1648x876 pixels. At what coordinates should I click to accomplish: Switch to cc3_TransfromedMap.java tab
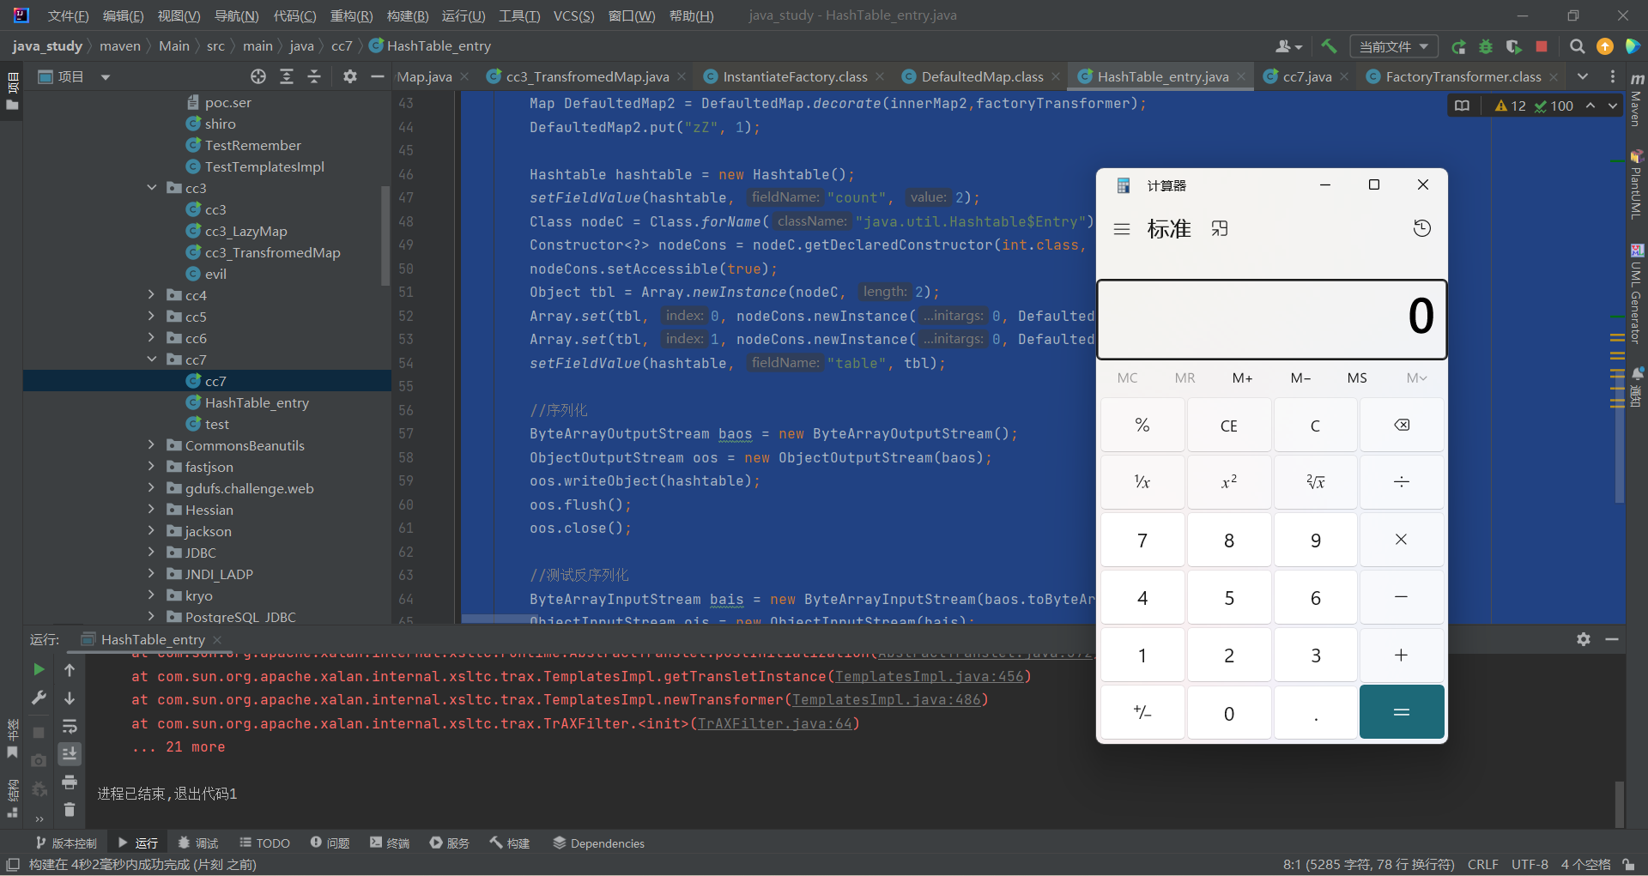click(587, 76)
